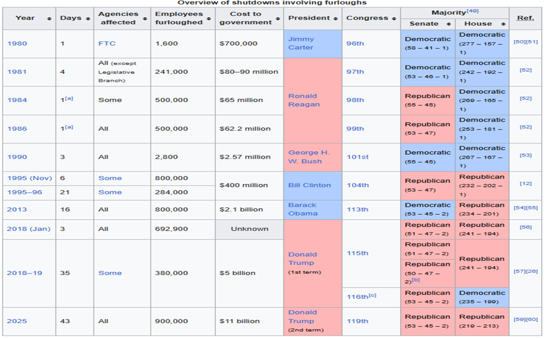Image resolution: width=549 pixels, height=339 pixels.
Task: Sort table by Days column arrows
Action: pos(89,19)
